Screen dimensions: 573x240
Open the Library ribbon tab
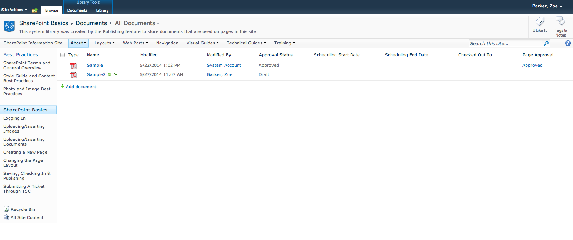click(102, 10)
